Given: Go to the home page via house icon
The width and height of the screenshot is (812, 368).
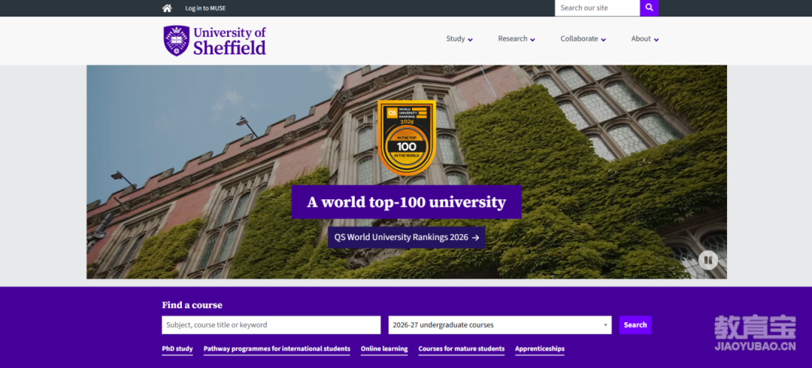Looking at the screenshot, I should (167, 8).
